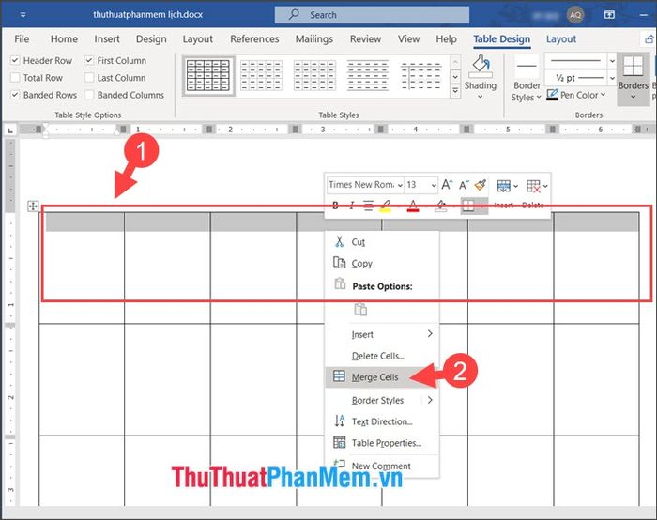Select the first Table Grid style thumbnail
The width and height of the screenshot is (657, 520).
pos(208,76)
